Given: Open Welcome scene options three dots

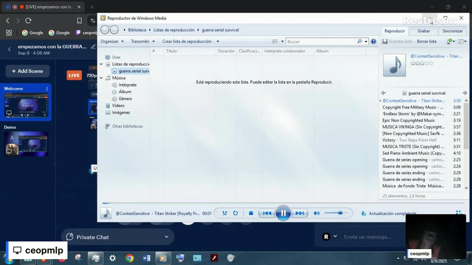Looking at the screenshot, I should (47, 89).
